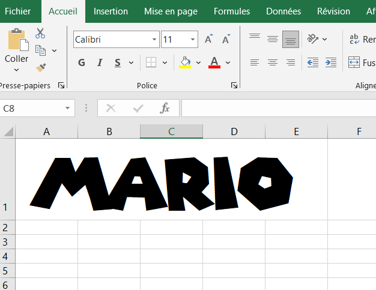
Task: Select column D header
Action: tap(234, 131)
